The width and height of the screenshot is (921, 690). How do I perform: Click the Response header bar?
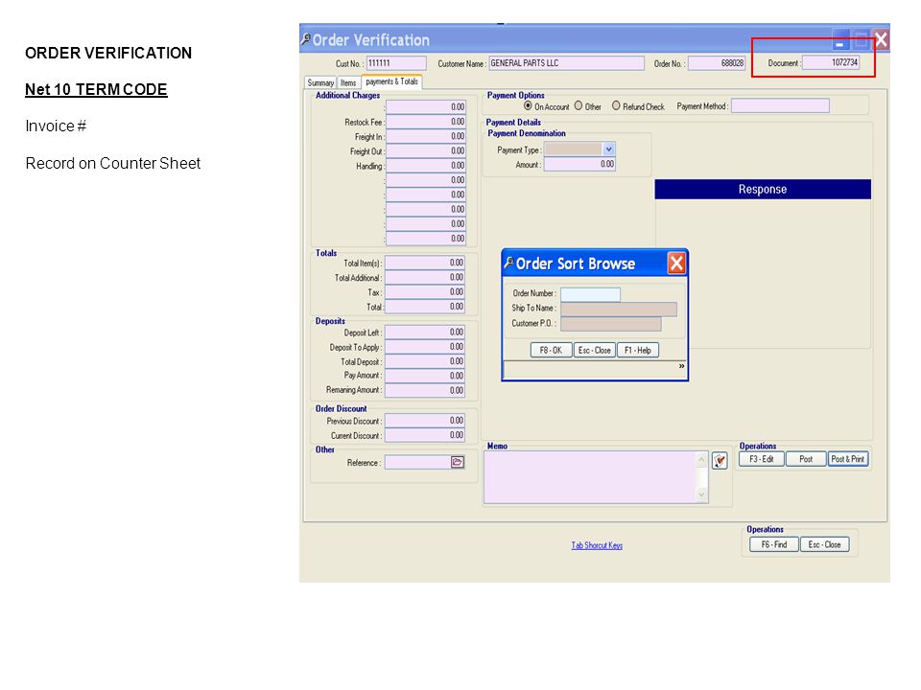(x=763, y=189)
